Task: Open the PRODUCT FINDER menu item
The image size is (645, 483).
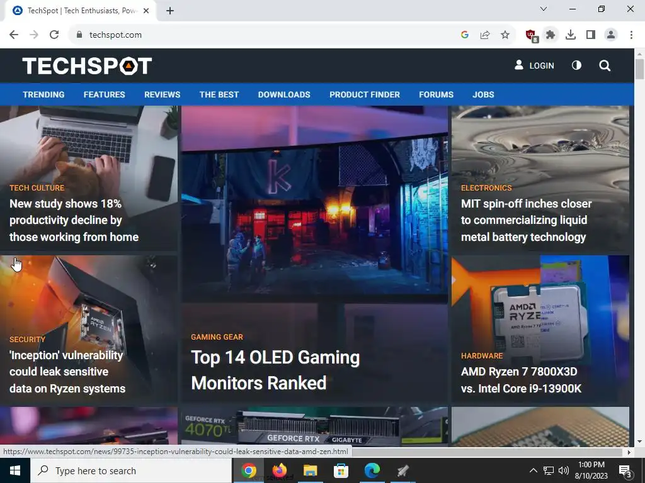Action: coord(365,94)
